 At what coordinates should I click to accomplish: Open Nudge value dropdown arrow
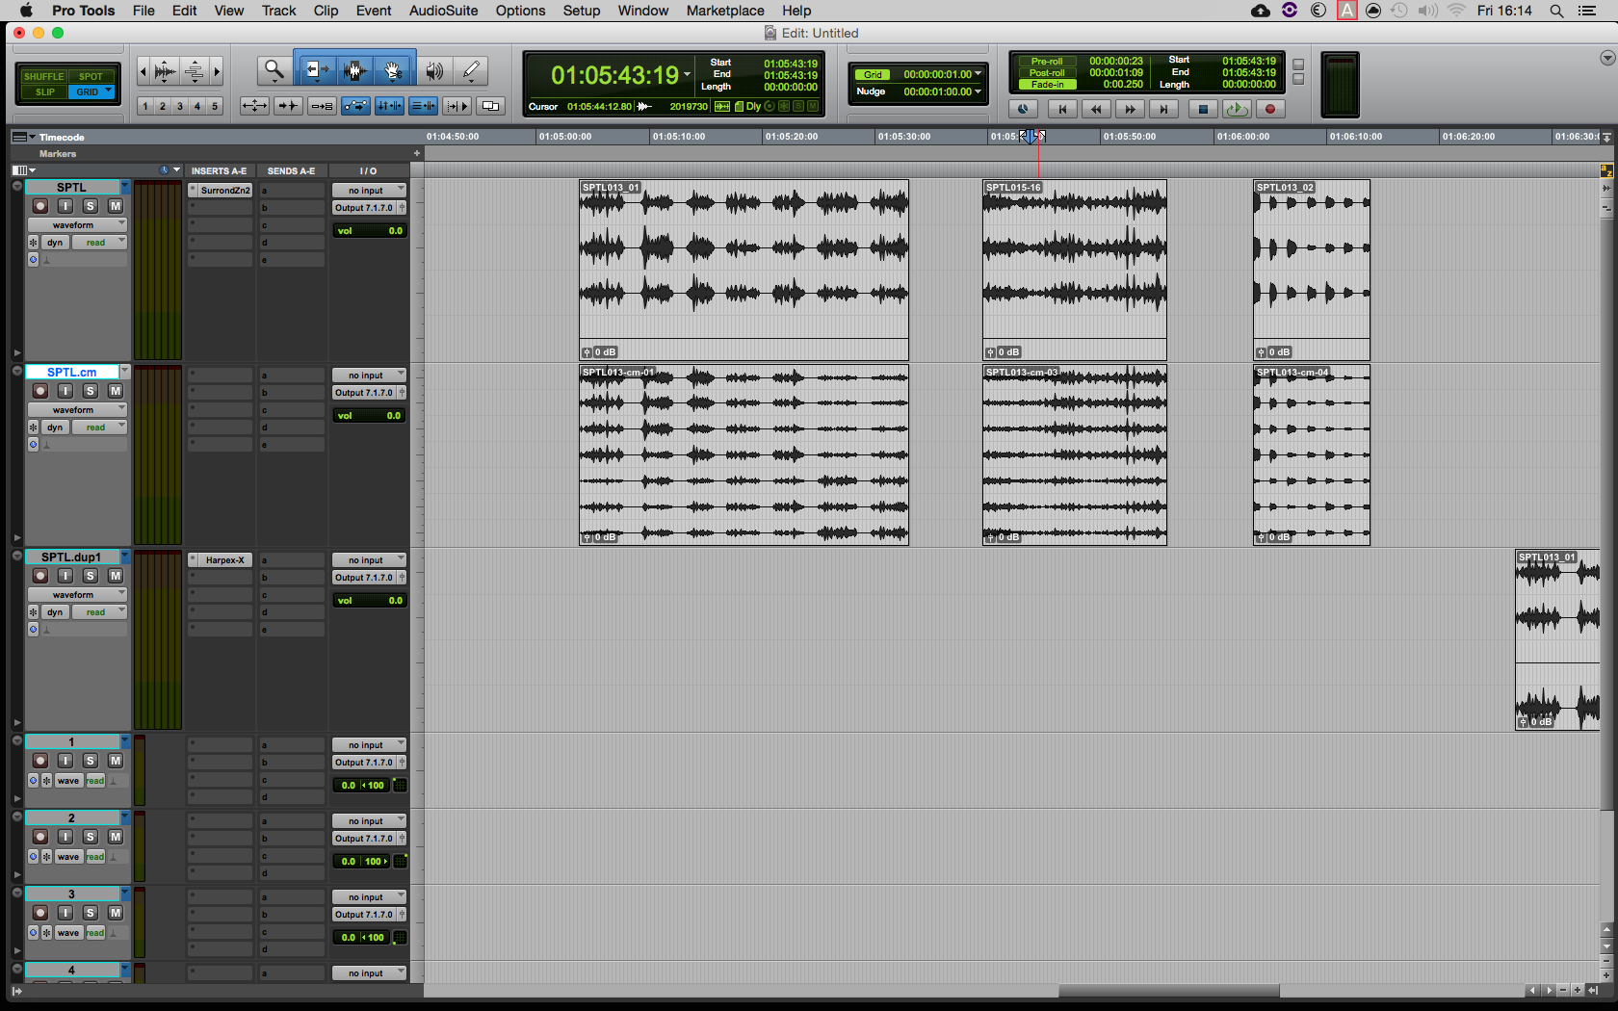[979, 91]
